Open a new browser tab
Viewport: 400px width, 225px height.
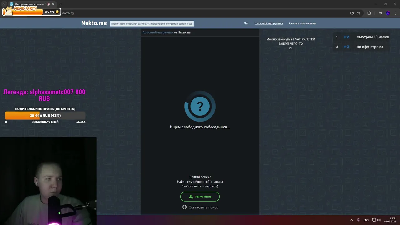61,4
